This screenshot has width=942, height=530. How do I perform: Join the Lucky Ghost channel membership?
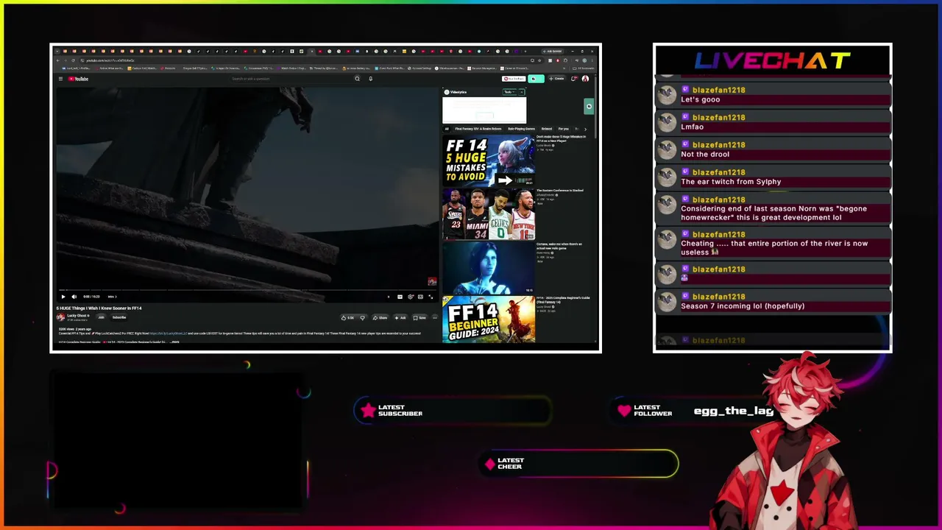(101, 317)
